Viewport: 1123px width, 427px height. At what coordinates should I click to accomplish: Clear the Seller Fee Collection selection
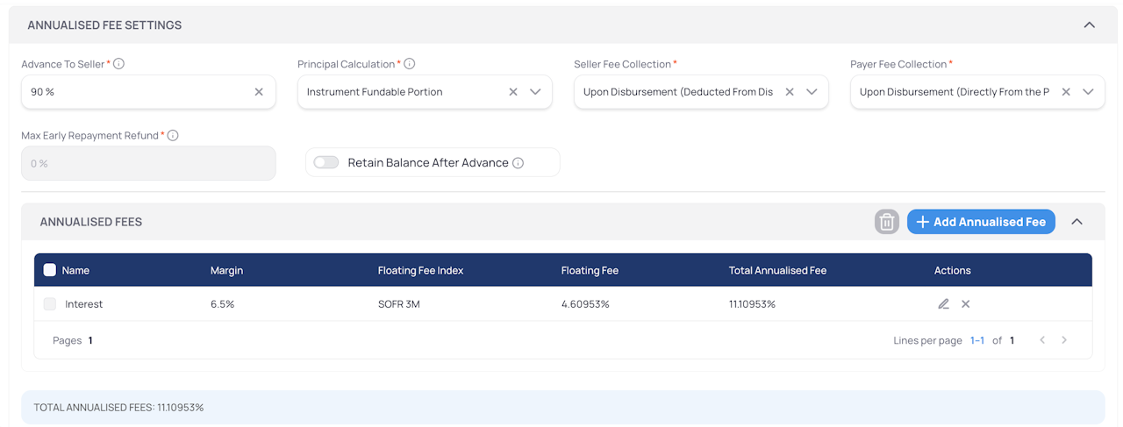coord(790,92)
